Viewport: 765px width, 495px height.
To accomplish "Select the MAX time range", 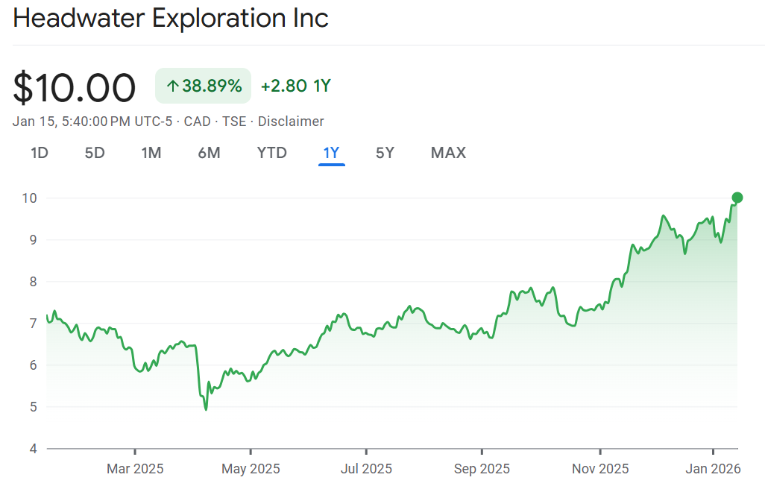I will [448, 153].
